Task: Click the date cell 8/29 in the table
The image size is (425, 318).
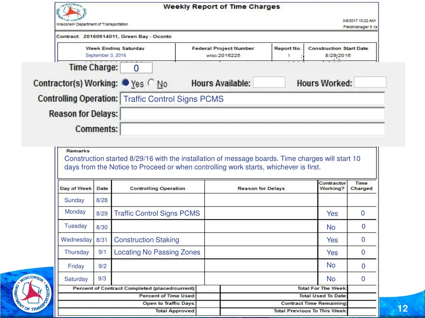Action: click(x=102, y=214)
